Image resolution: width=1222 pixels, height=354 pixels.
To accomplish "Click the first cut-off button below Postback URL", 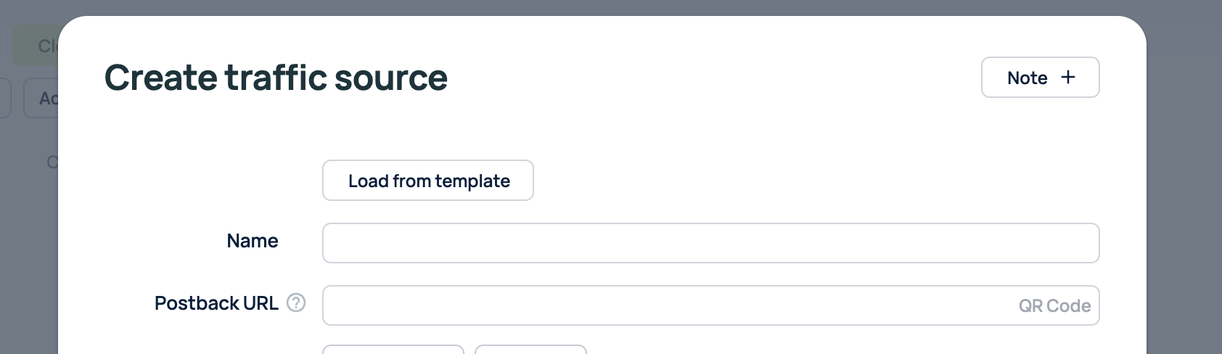I will coord(393,350).
